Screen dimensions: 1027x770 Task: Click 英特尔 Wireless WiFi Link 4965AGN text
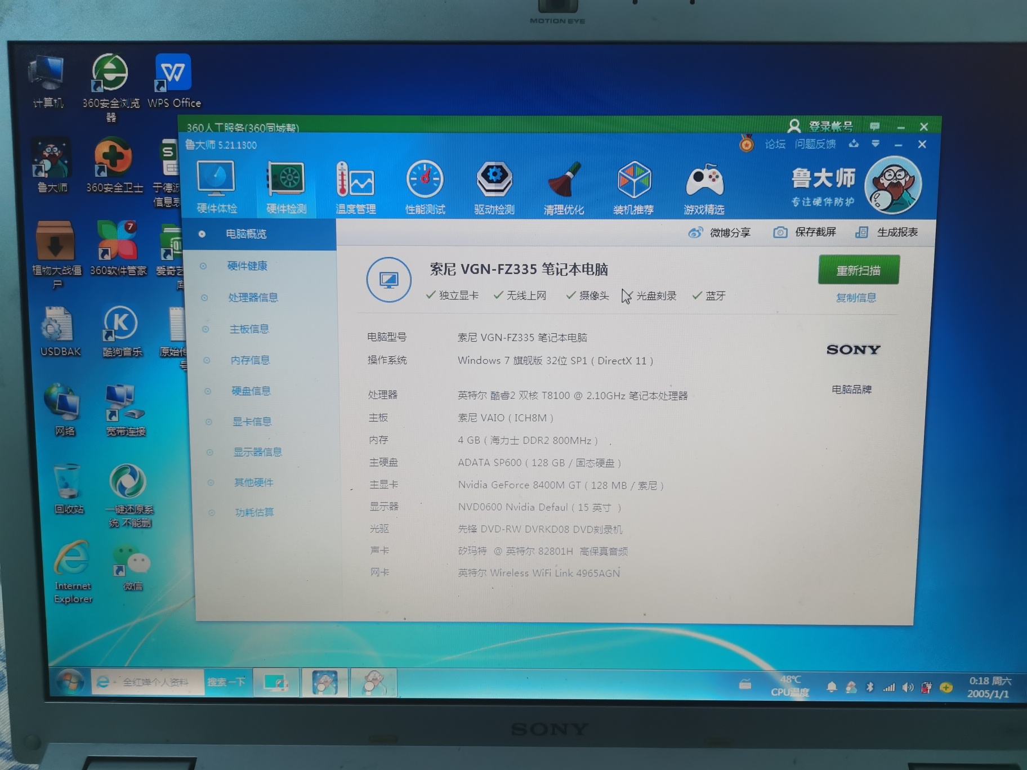coord(539,573)
